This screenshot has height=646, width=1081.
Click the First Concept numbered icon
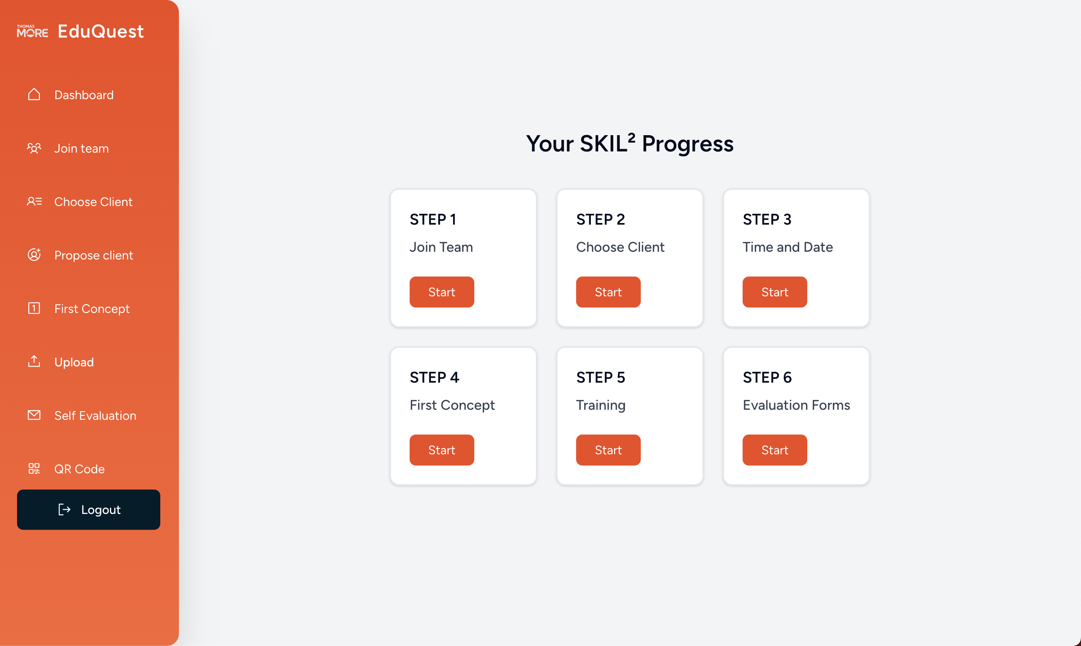(34, 308)
